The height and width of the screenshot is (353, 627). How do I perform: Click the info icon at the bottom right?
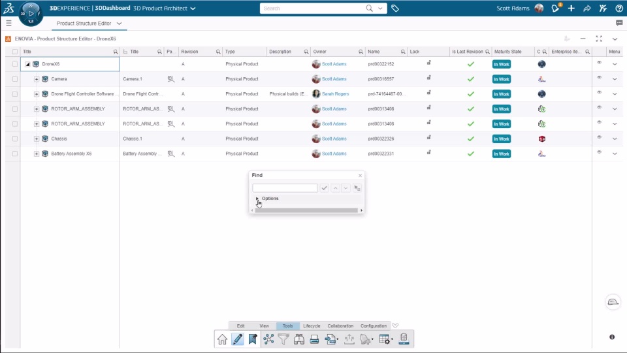[x=612, y=337]
